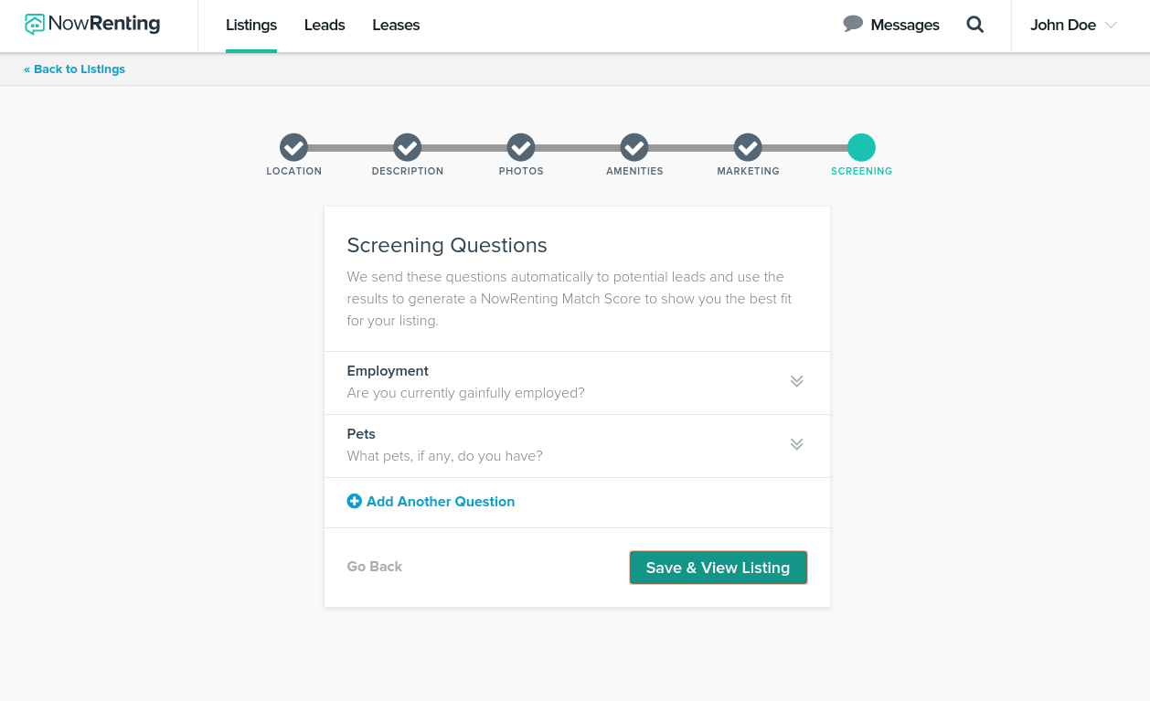Screen dimensions: 1150x701
Task: Click the MARKETING step label
Action: 748,171
